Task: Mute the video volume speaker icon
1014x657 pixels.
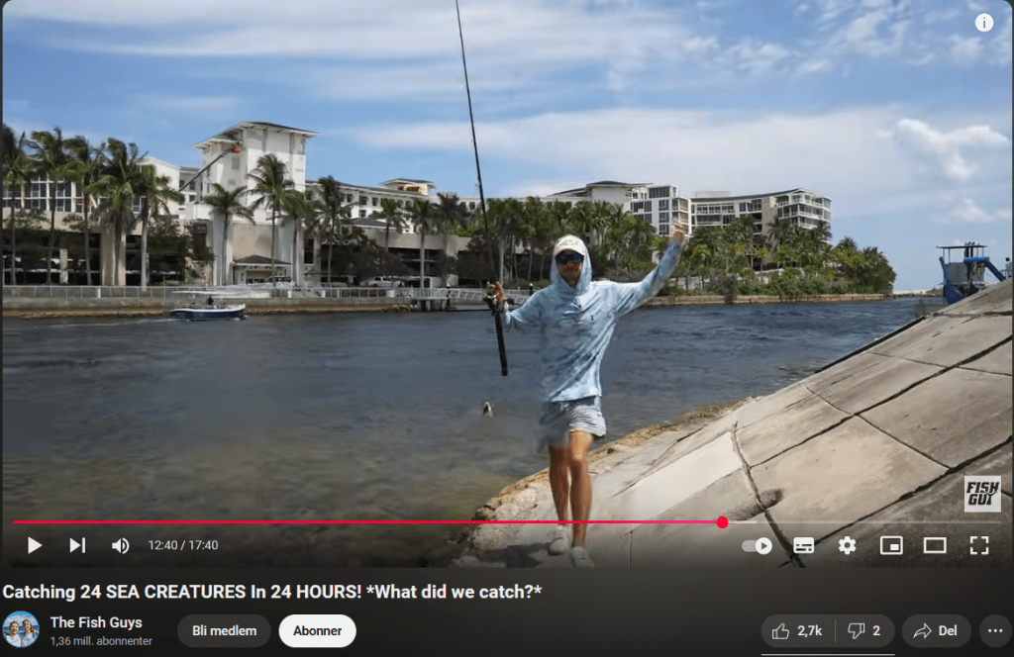Action: pos(120,546)
